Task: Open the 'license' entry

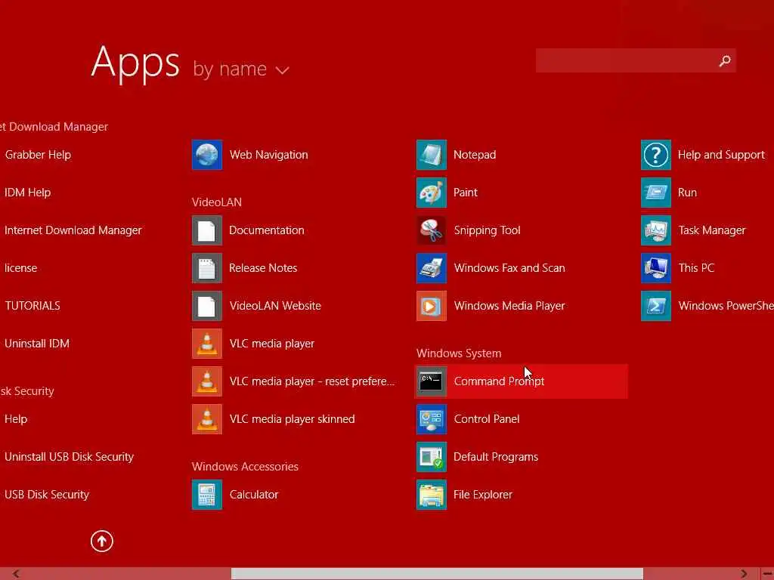Action: coord(20,268)
